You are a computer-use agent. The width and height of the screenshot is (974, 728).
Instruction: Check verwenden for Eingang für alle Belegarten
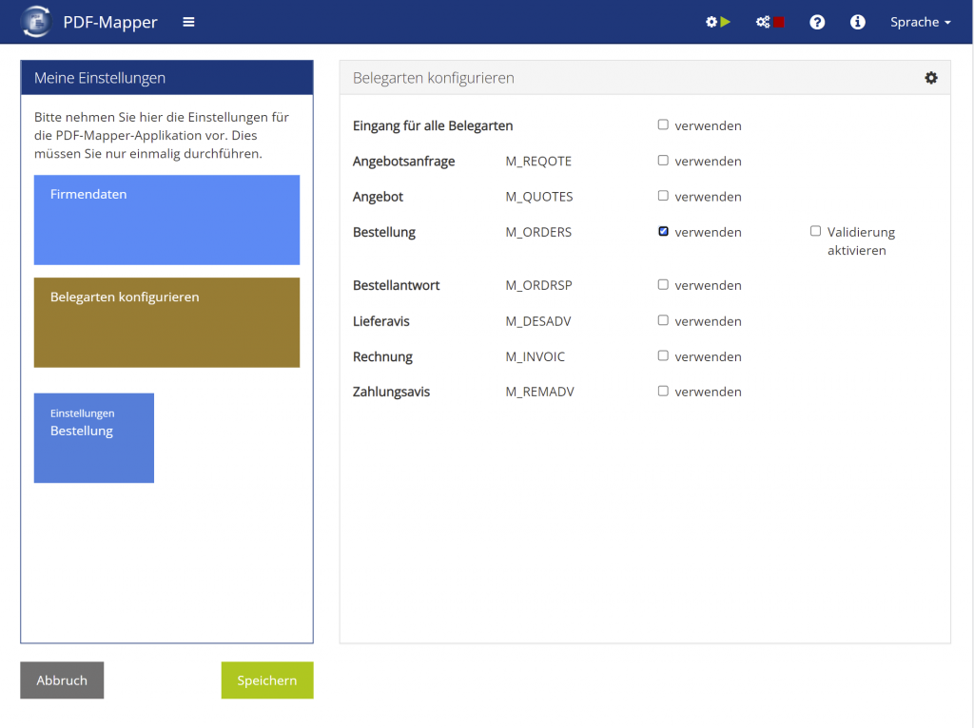coord(664,125)
